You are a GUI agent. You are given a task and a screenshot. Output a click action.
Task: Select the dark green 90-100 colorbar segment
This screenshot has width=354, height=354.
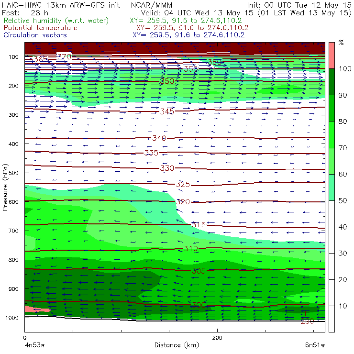[332, 82]
